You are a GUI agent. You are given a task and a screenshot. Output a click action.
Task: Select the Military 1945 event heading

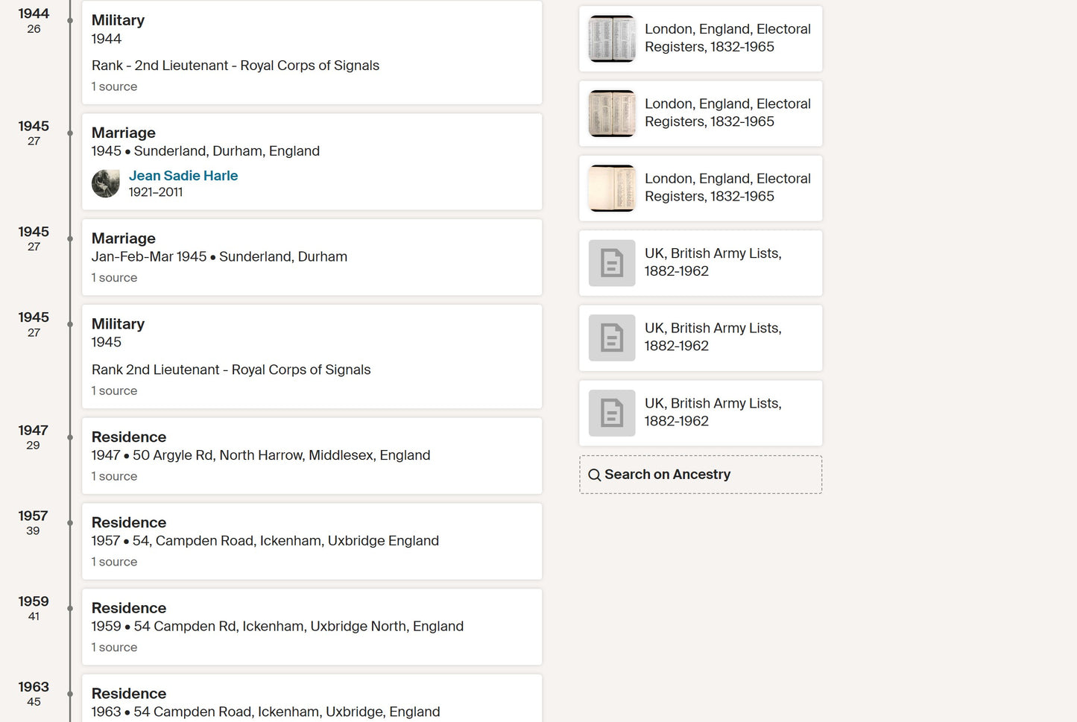click(118, 324)
